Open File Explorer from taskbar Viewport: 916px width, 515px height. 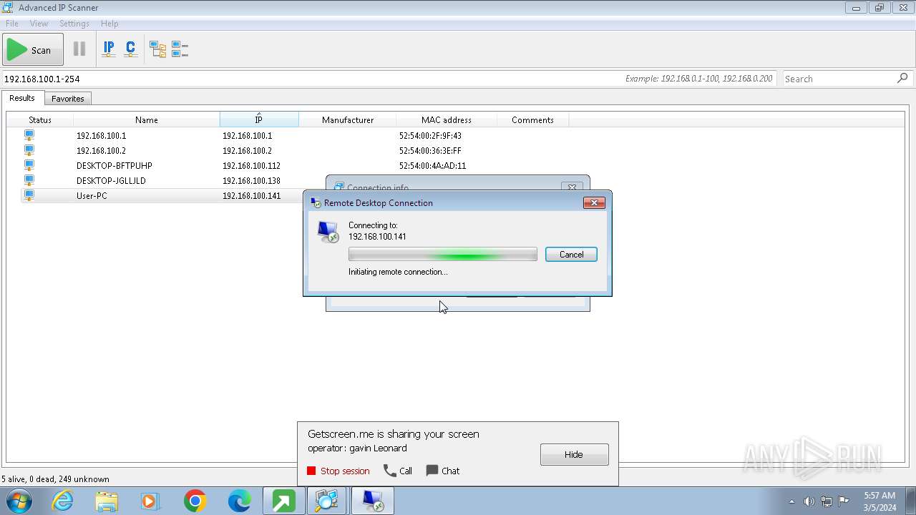coord(107,501)
